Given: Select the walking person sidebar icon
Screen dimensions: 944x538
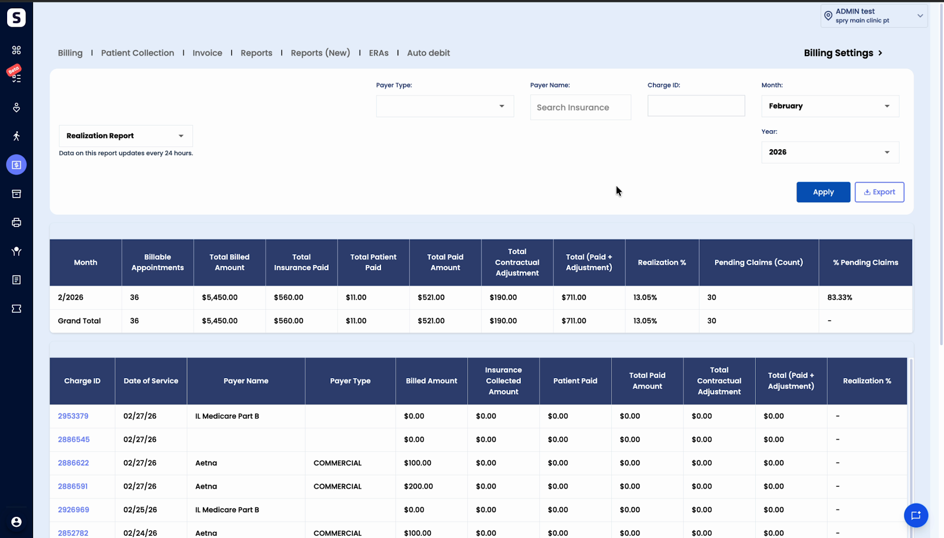Looking at the screenshot, I should [17, 136].
